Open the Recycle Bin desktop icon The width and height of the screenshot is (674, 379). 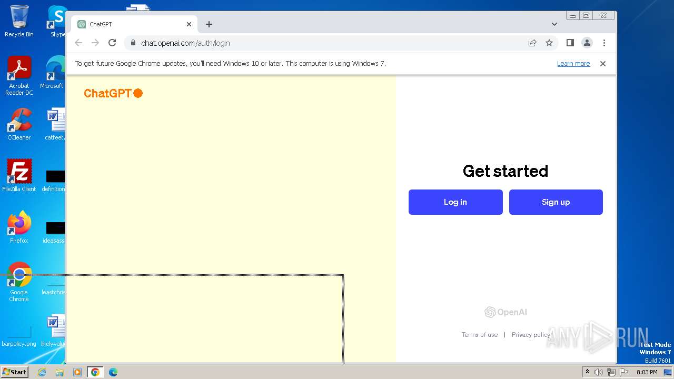coord(19,21)
